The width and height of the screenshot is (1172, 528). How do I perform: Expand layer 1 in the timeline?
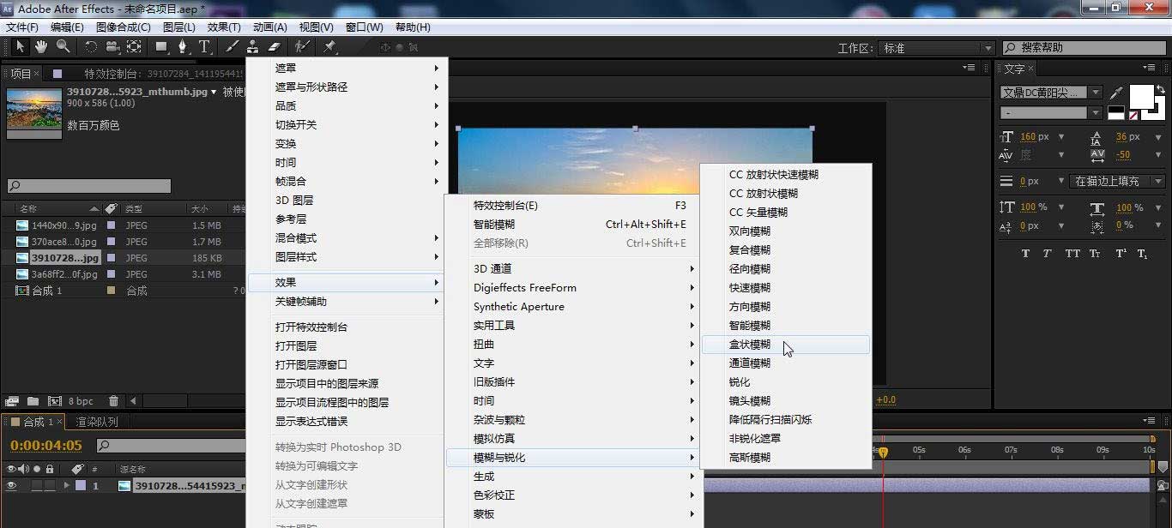pos(65,484)
